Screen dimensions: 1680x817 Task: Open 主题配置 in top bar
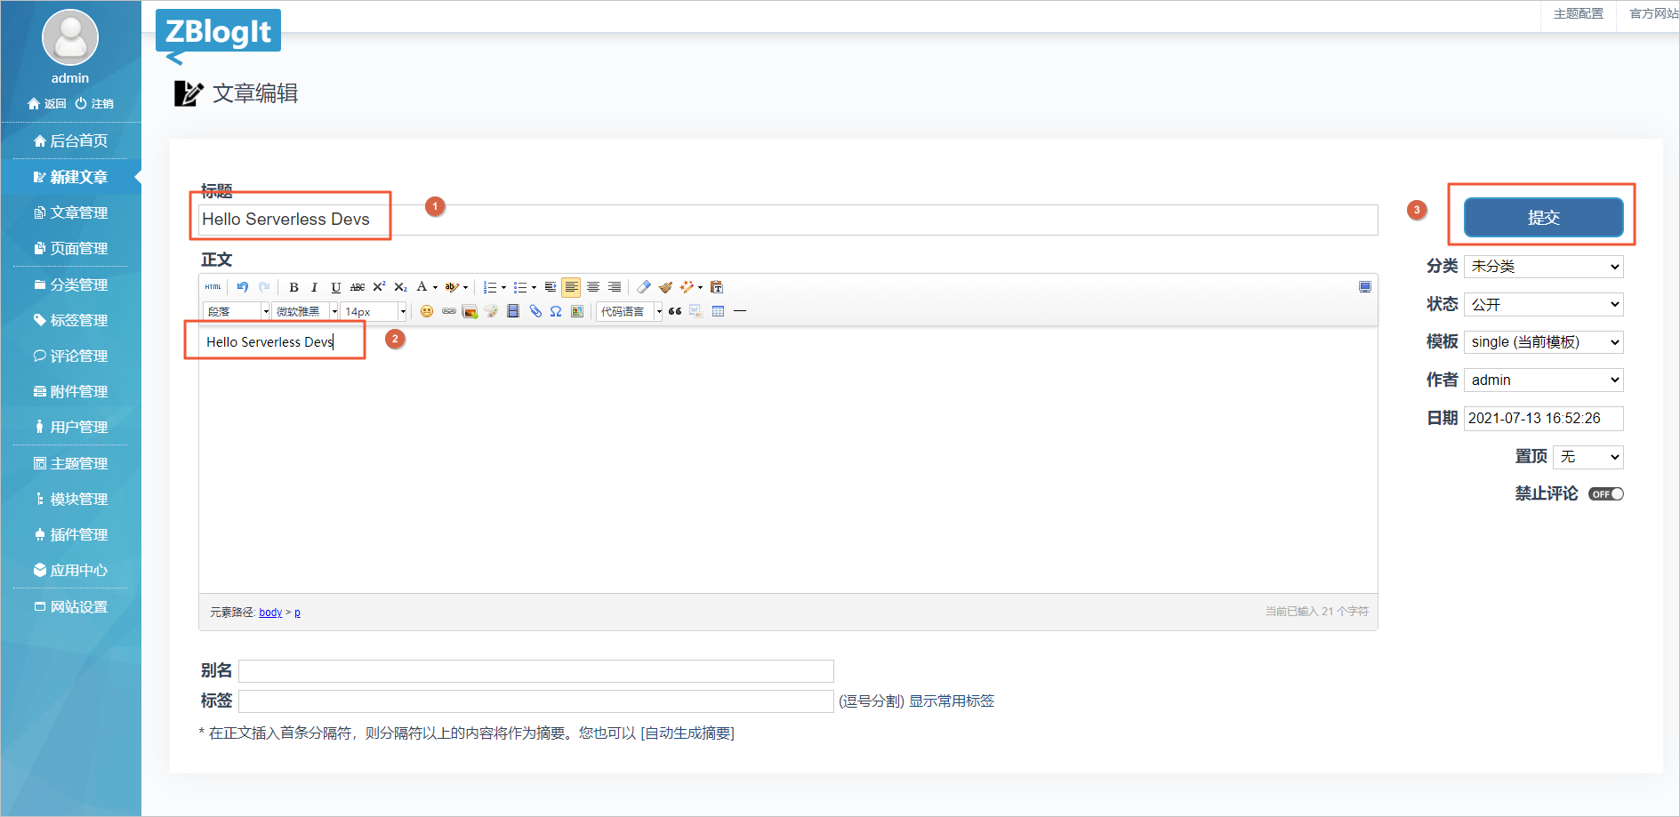[x=1579, y=13]
